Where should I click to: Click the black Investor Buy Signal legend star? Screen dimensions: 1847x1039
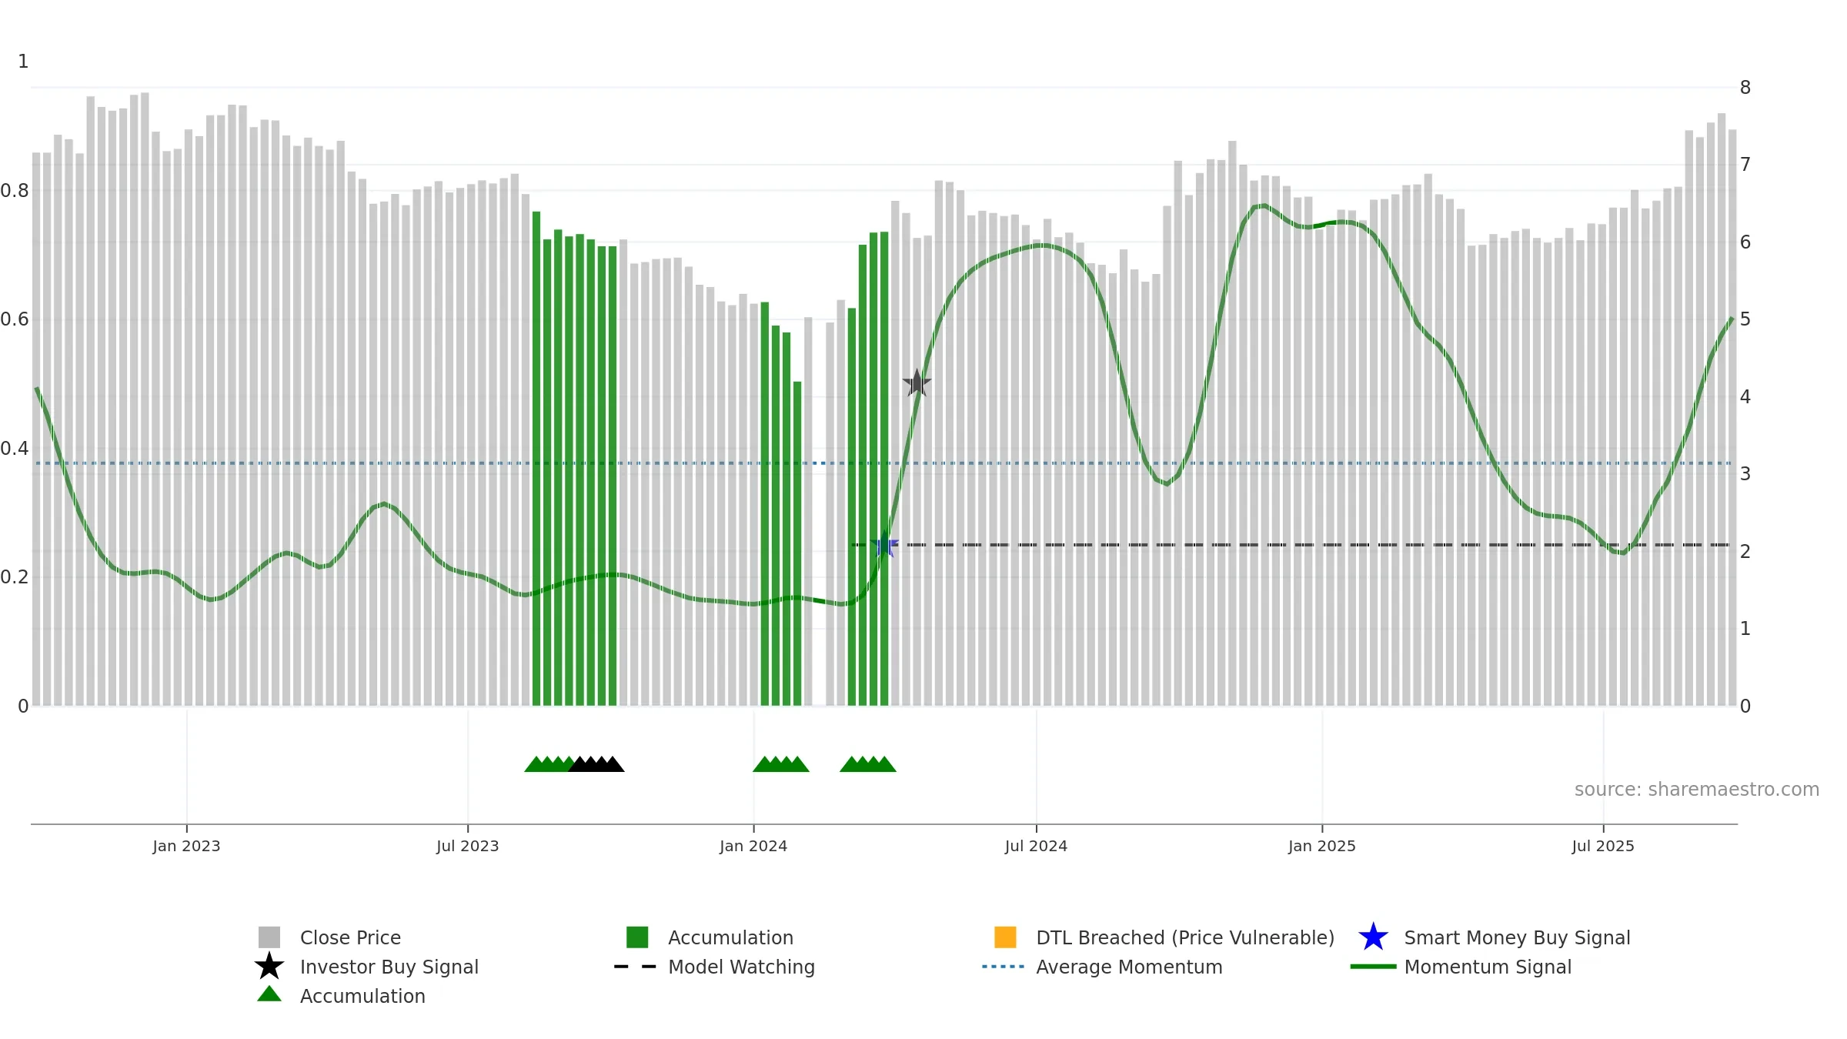coord(269,967)
